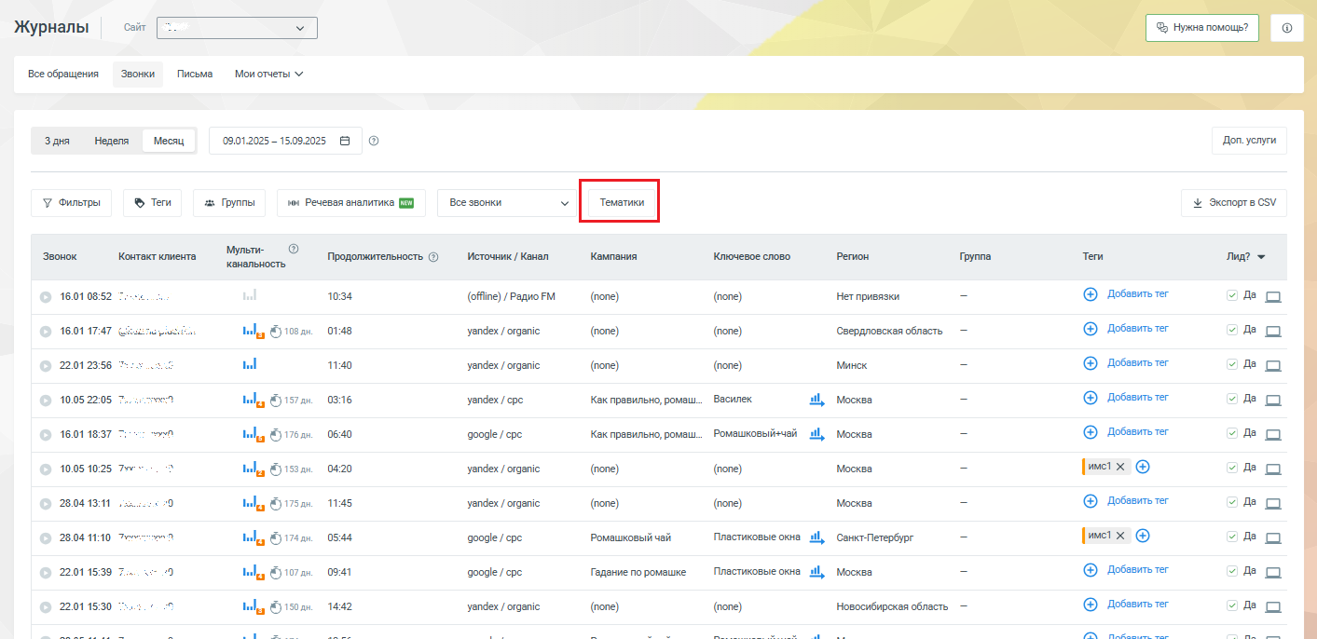Screen dimensions: 1317x639
Task: Select the Месяц period
Action: pyautogui.click(x=169, y=141)
